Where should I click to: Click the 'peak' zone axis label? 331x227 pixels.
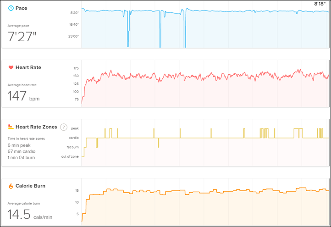tap(75, 128)
